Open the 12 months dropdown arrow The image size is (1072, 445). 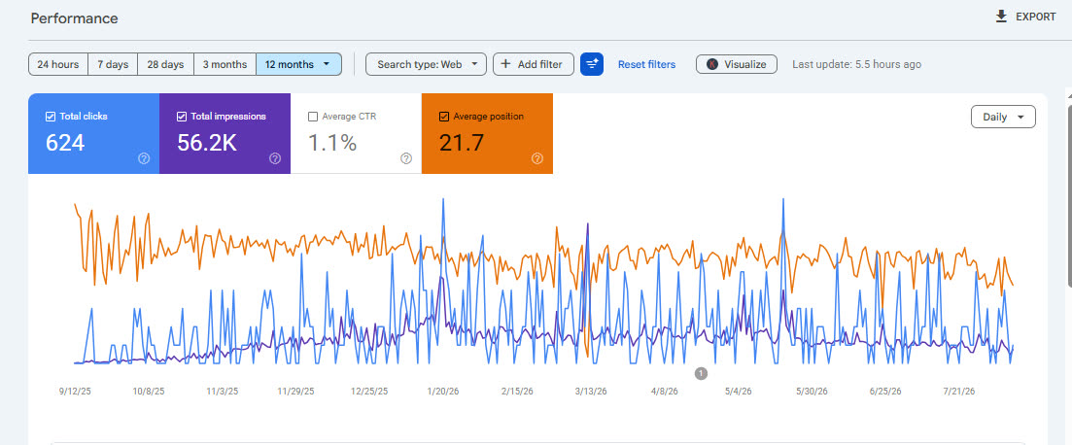coord(327,64)
